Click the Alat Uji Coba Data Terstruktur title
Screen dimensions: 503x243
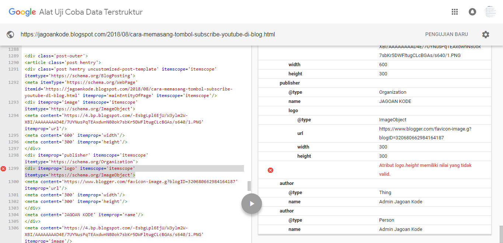[x=91, y=12]
